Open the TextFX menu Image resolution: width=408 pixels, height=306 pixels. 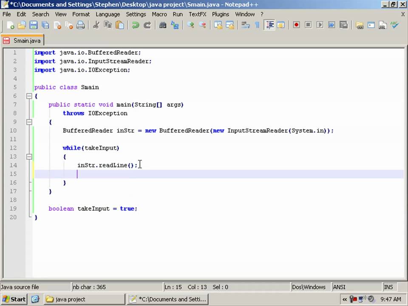[197, 14]
